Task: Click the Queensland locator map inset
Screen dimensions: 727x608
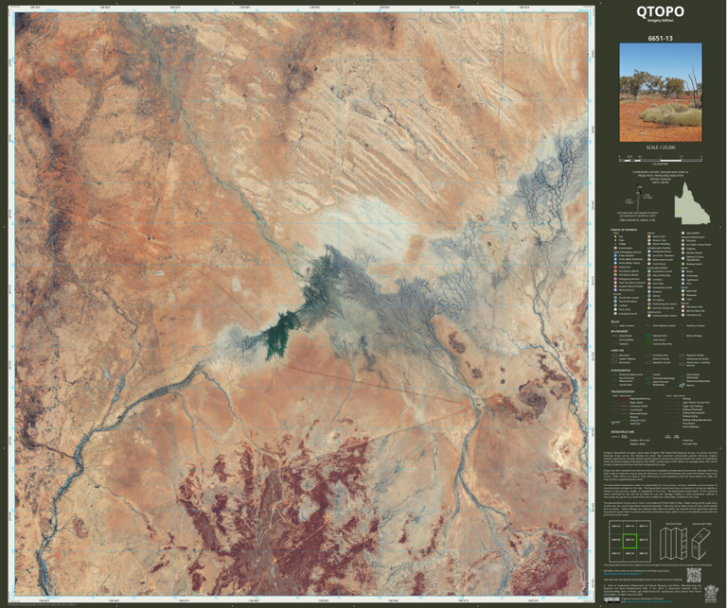Action: click(692, 202)
